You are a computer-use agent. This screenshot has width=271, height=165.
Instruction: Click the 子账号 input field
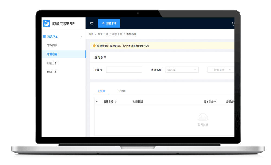[x=124, y=70]
